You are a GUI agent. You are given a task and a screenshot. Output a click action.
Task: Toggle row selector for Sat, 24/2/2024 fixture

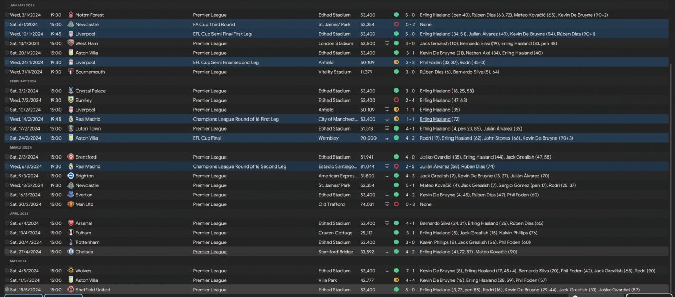coord(7,138)
